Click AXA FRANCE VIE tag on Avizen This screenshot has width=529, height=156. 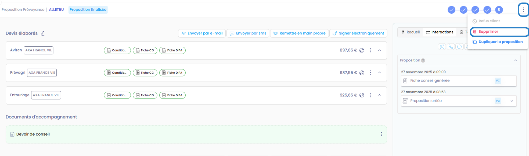(39, 50)
